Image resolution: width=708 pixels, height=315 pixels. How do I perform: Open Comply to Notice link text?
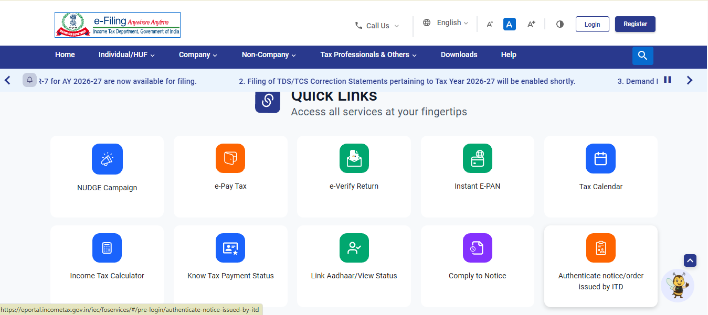478,276
